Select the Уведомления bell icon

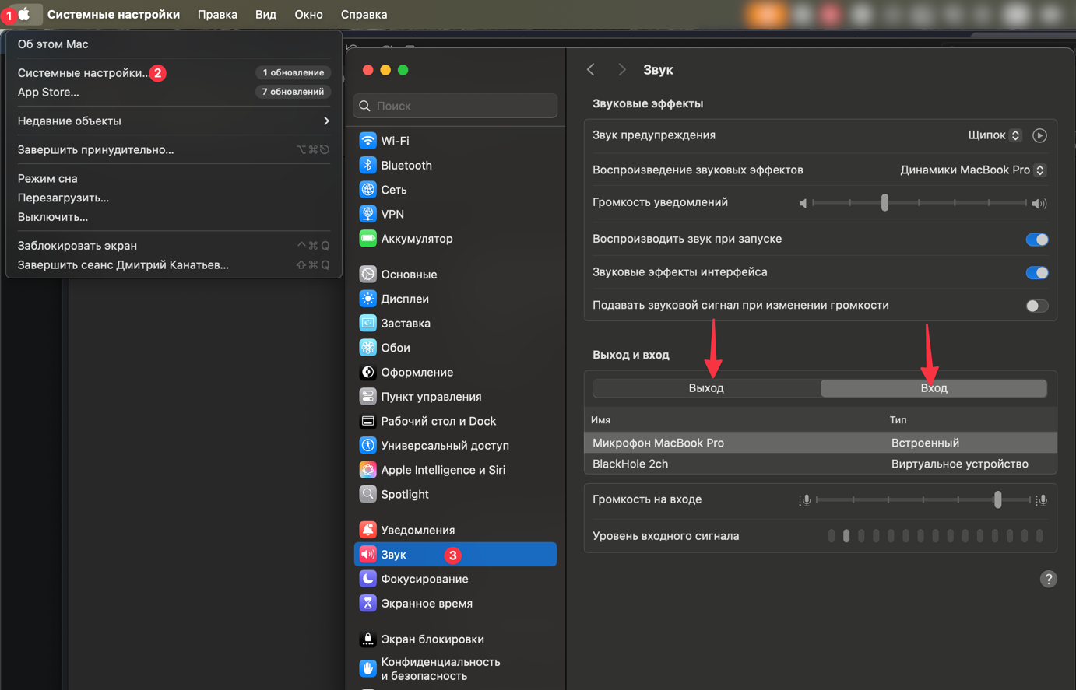367,530
